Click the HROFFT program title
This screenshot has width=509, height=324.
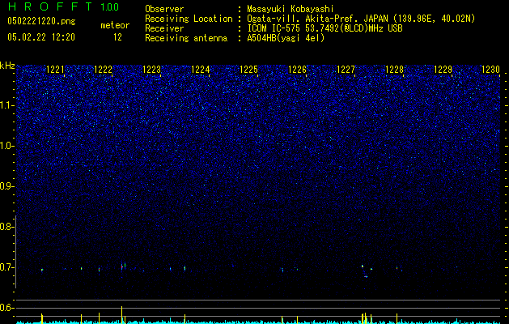[50, 6]
